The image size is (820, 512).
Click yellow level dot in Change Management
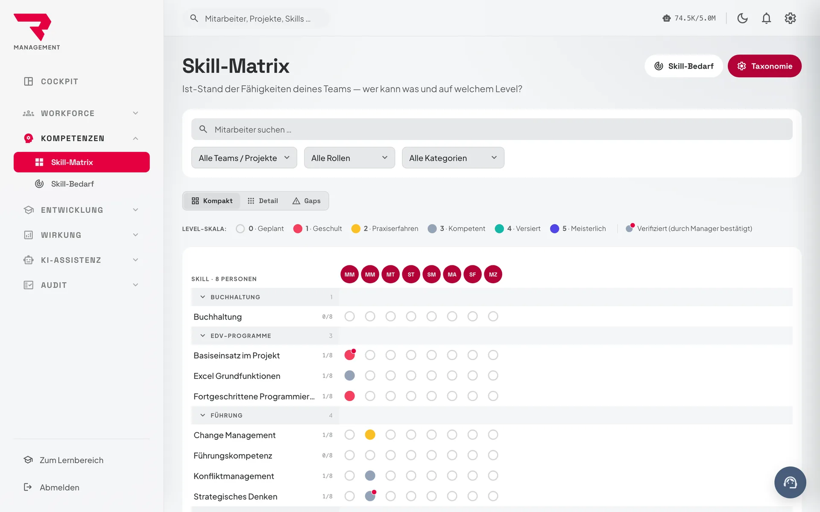pos(370,435)
